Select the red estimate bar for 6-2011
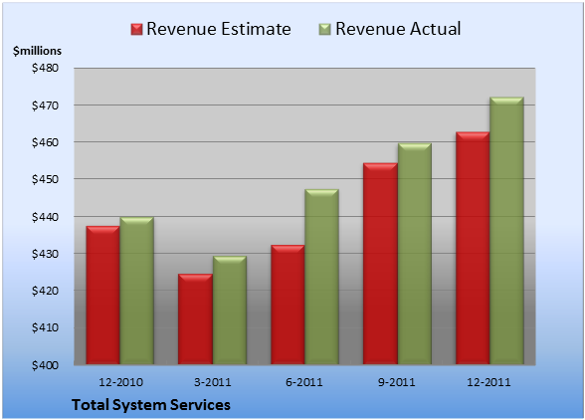Screen dimensions: 585x420 (288, 305)
